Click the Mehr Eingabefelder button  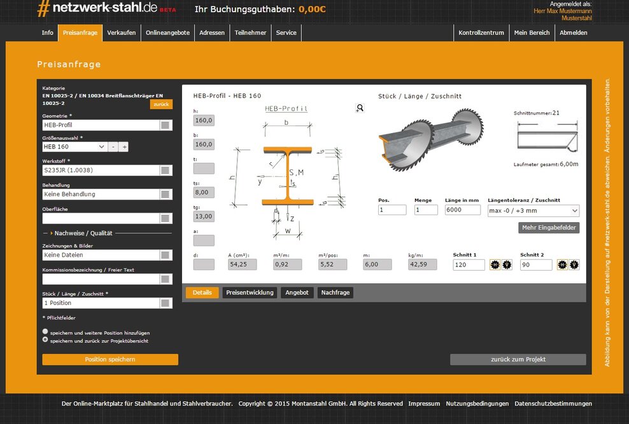tap(549, 228)
